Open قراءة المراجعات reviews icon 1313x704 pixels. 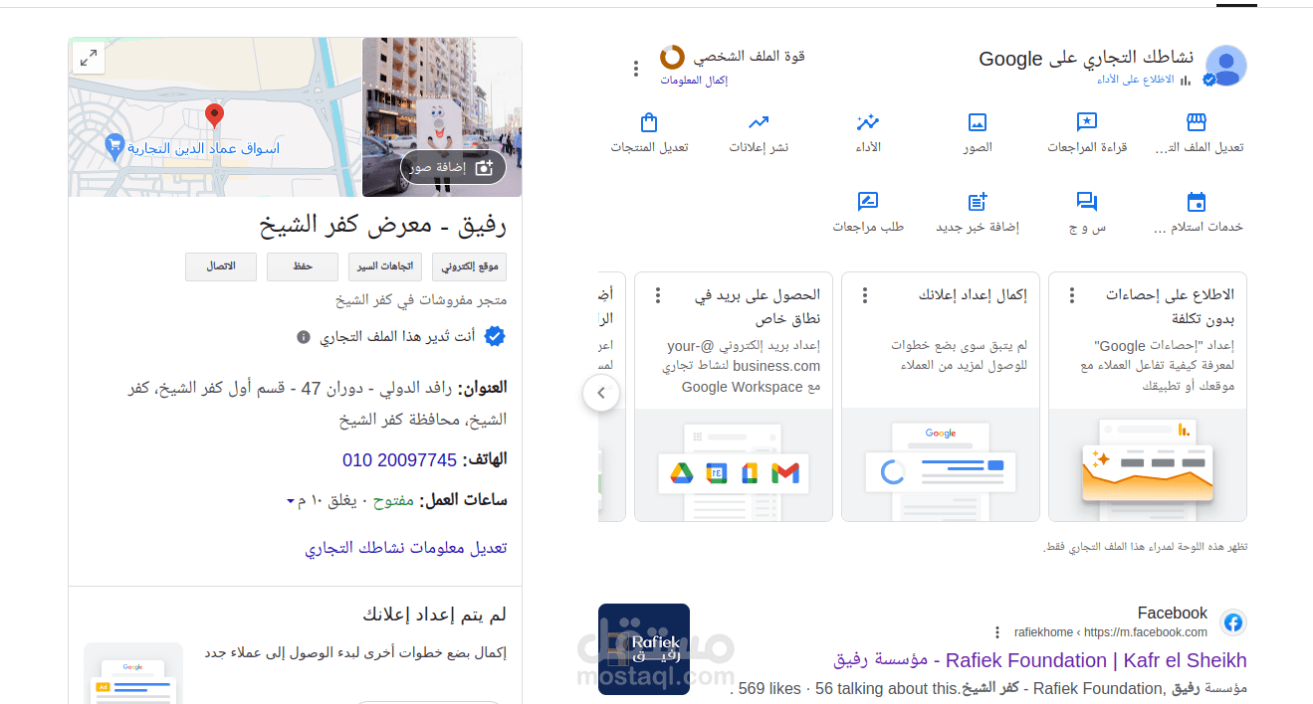1087,122
